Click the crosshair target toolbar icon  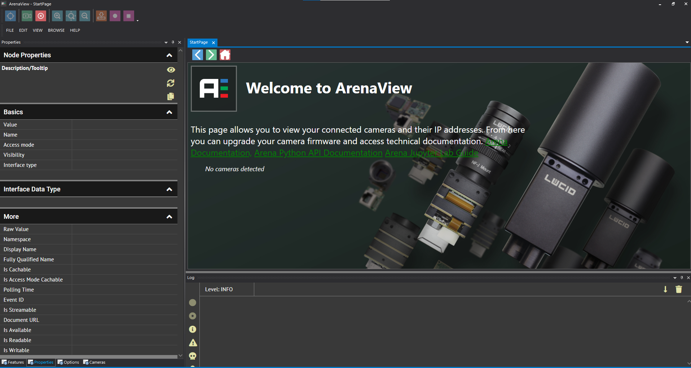click(10, 16)
